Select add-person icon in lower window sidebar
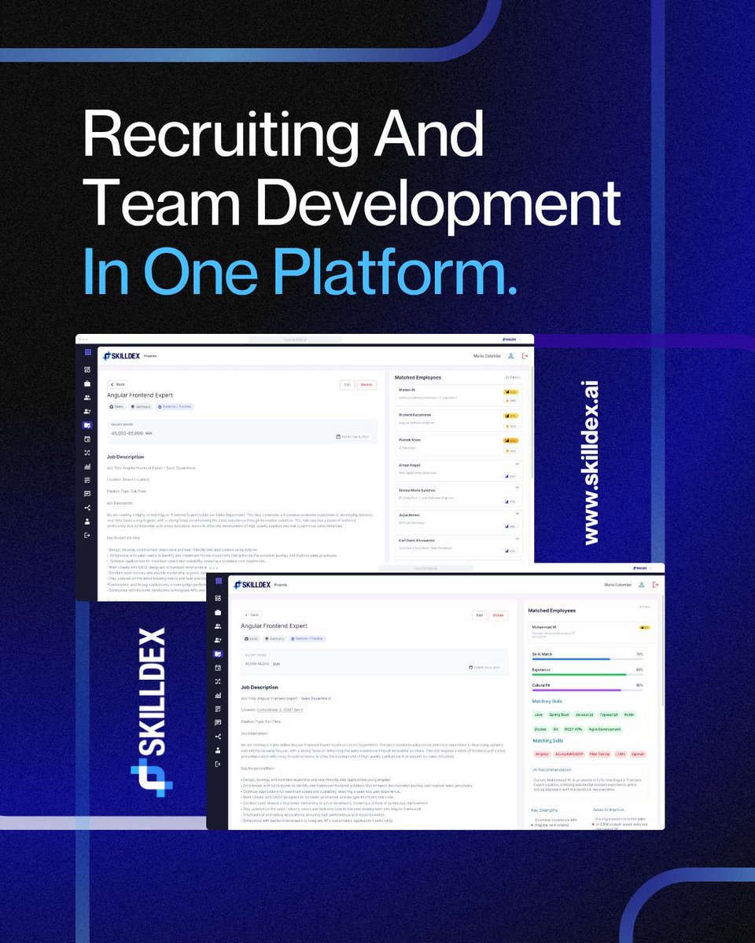Screen dimensions: 755x943 tap(218, 640)
